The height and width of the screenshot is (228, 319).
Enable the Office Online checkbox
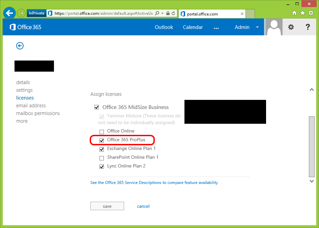[x=101, y=132]
